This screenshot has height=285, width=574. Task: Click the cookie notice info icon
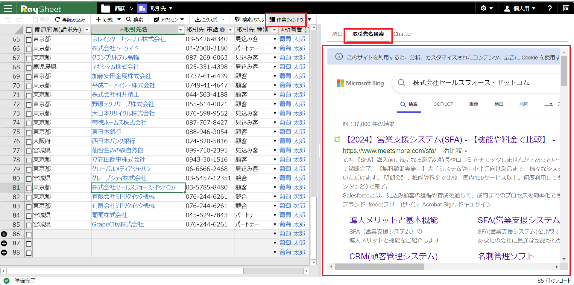(x=339, y=56)
